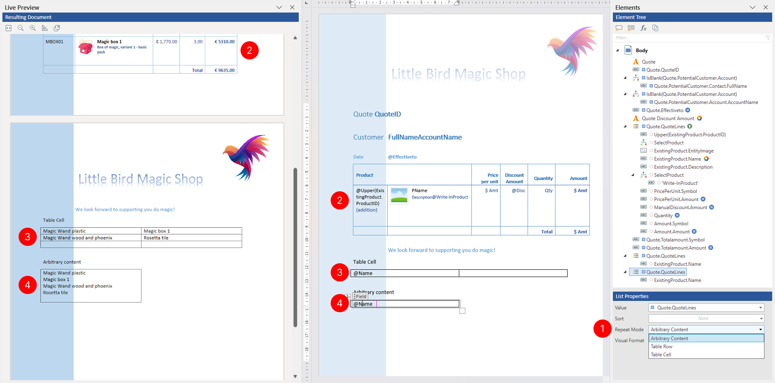Click the image icon before ExistingProduct.EntityImage
Image resolution: width=775 pixels, height=383 pixels.
[644, 150]
